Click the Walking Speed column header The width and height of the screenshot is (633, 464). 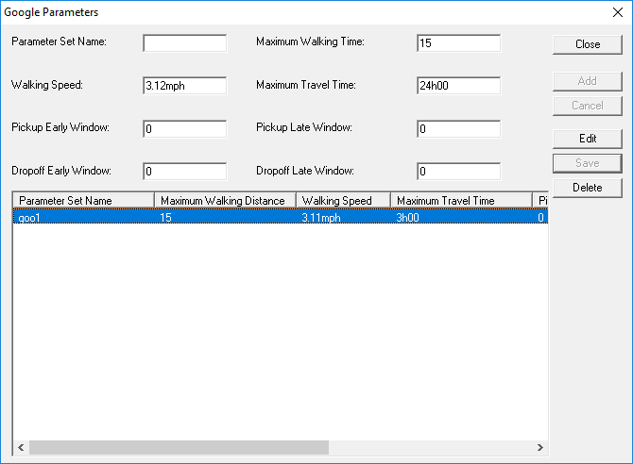[343, 200]
